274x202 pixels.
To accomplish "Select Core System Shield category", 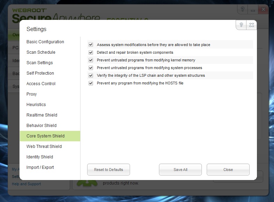I will click(x=50, y=136).
